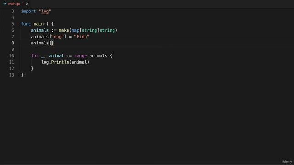Image resolution: width=294 pixels, height=165 pixels.
Task: Click the main function name
Action: pos(39,24)
